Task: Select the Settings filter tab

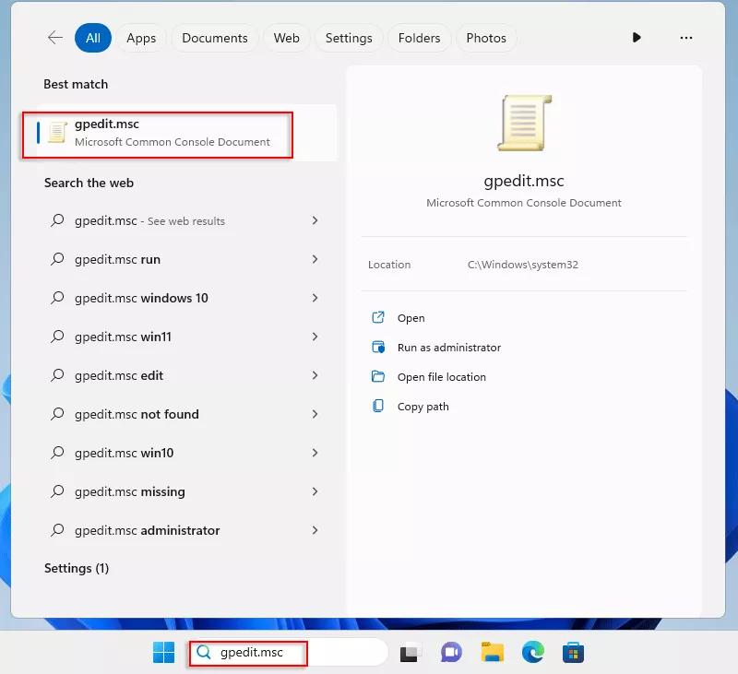Action: coord(349,38)
